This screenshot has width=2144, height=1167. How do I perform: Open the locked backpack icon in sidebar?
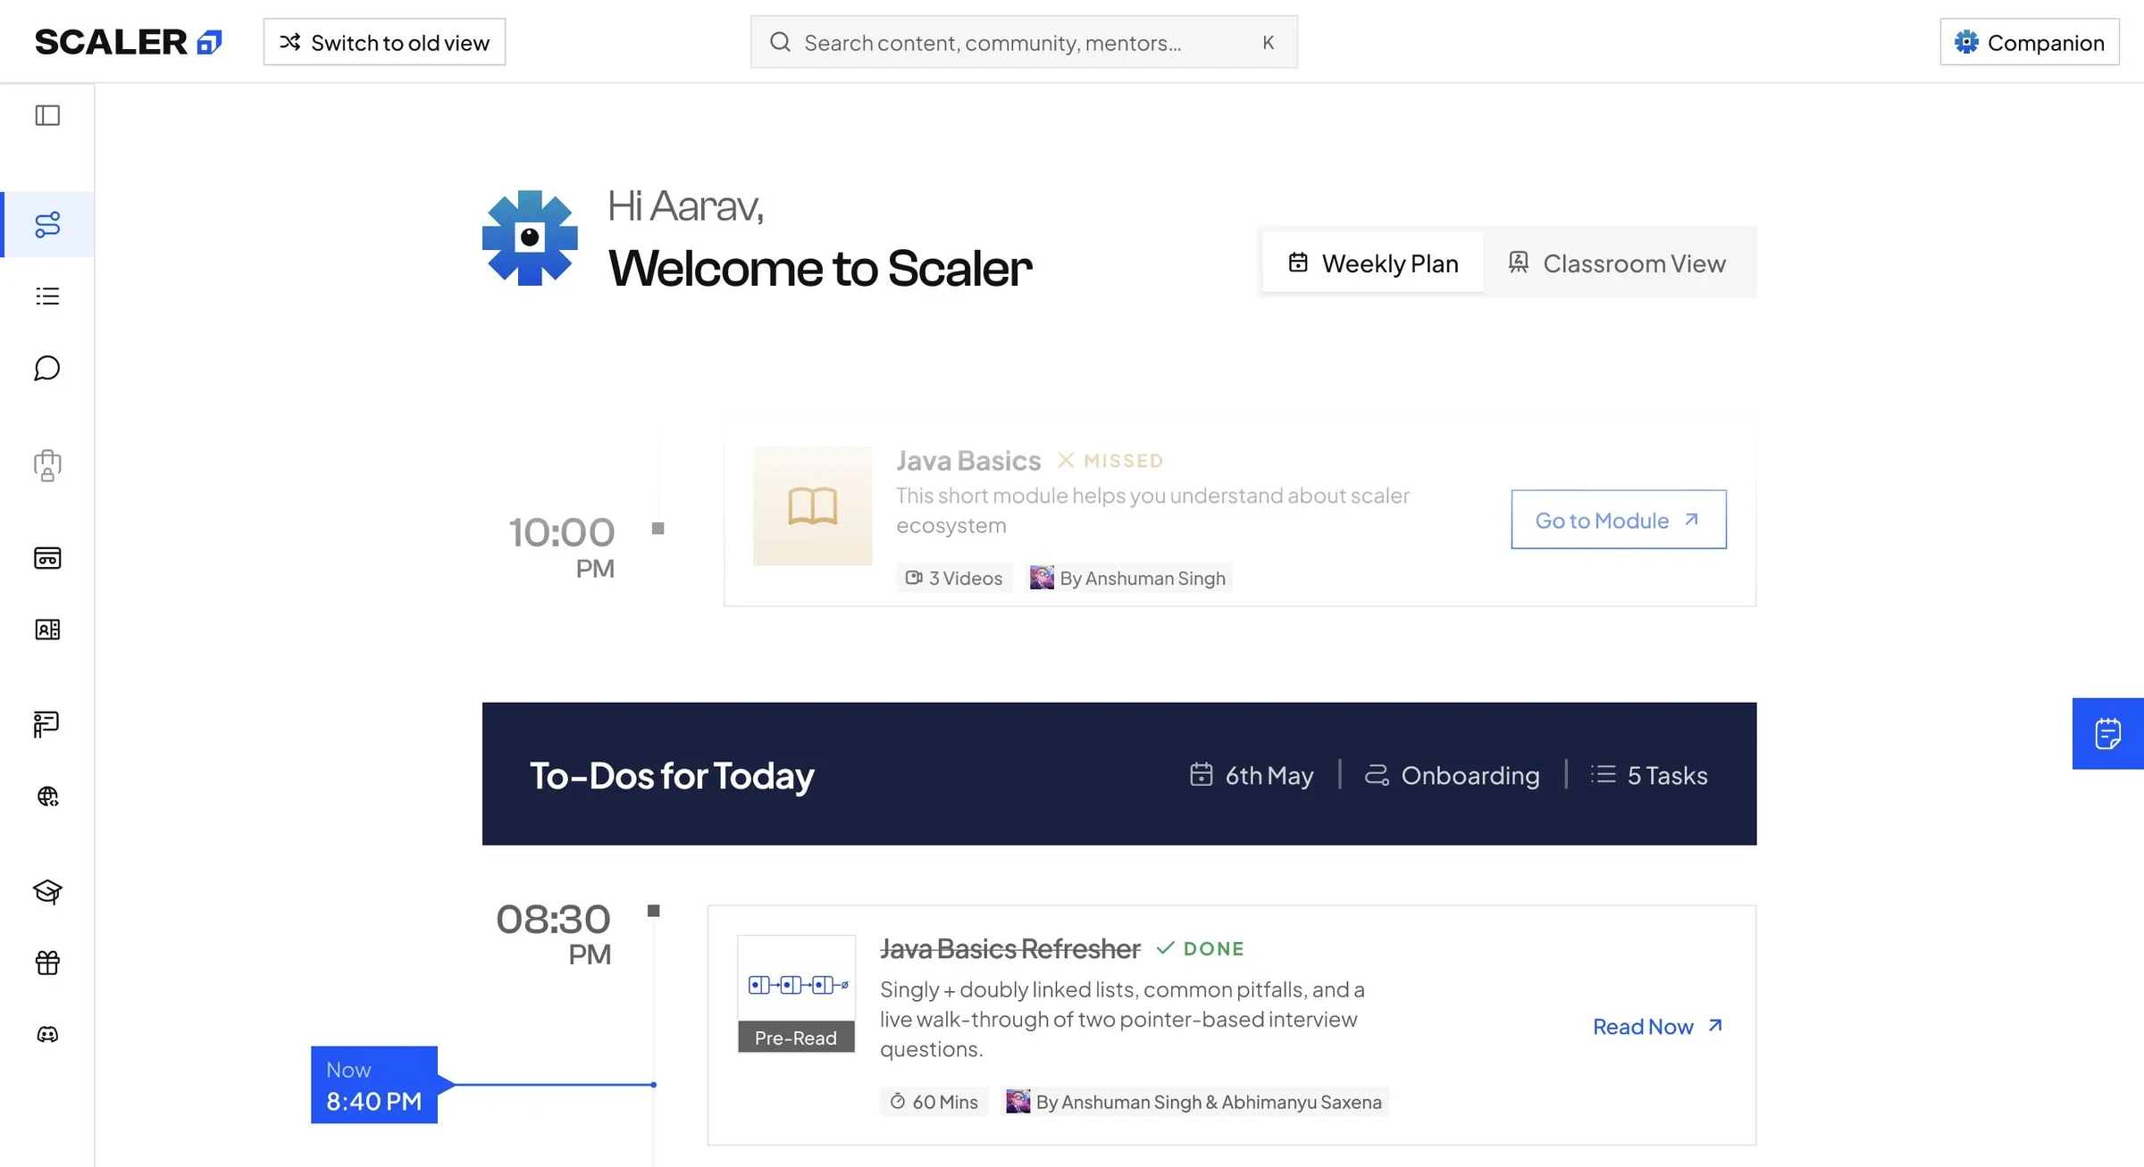click(x=47, y=465)
